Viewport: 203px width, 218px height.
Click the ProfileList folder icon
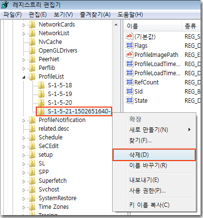click(x=32, y=77)
